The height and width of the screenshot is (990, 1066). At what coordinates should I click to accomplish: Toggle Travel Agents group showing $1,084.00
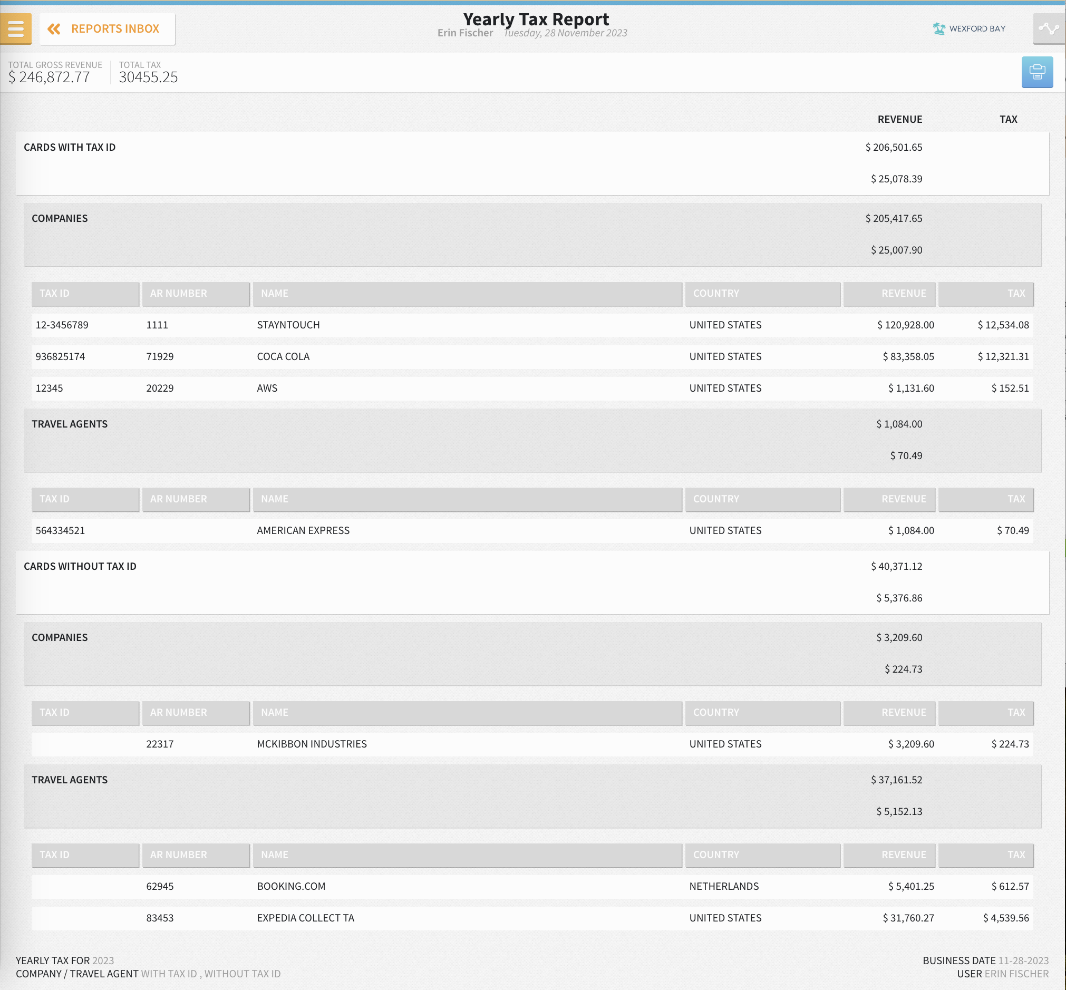(x=70, y=424)
